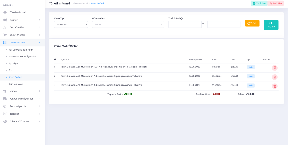288x145 pixels.
Task: Open Kat ve Masa Tanımları submenu item
Action: pos(21,50)
